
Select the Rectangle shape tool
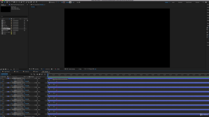[x=19, y=2]
